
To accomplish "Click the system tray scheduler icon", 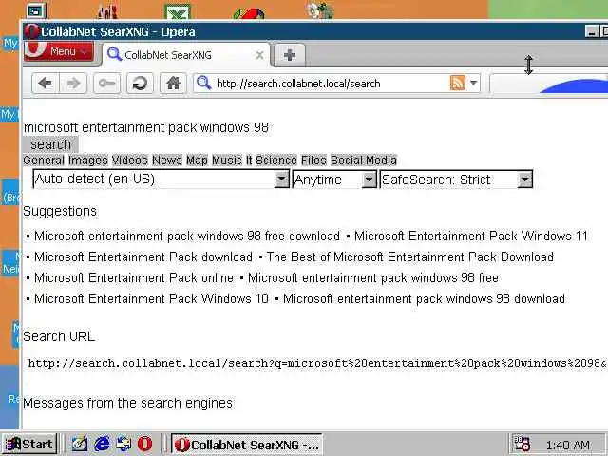I will pyautogui.click(x=522, y=444).
